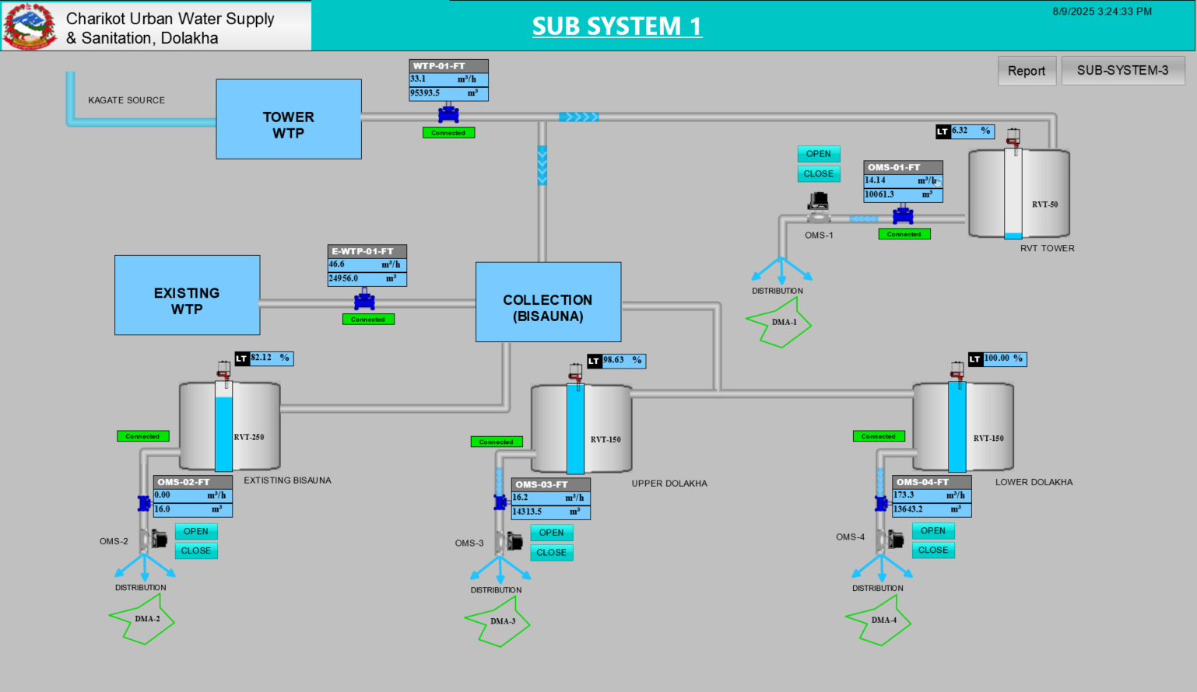1197x692 pixels.
Task: Click the LT level indicator showing 6.32%
Action: click(x=964, y=131)
